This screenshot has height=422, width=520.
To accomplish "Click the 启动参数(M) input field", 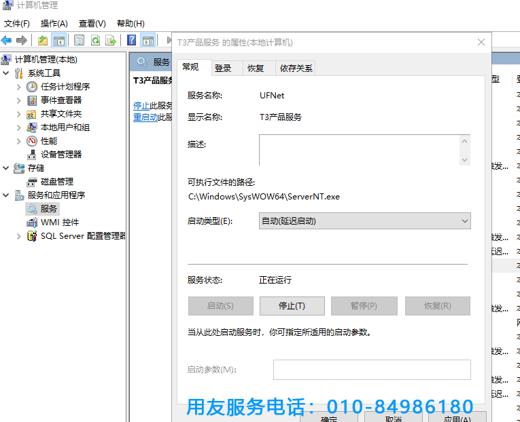I will (x=372, y=370).
